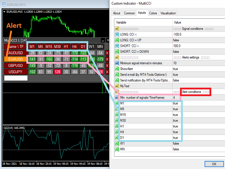Click the integer icon beside Minimum signal interval

[117, 63]
